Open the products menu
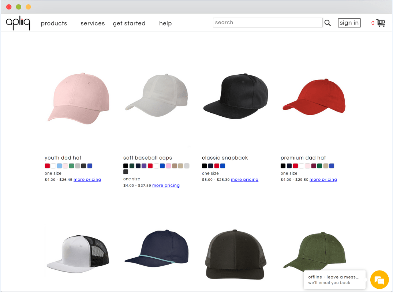This screenshot has width=393, height=292. (54, 23)
